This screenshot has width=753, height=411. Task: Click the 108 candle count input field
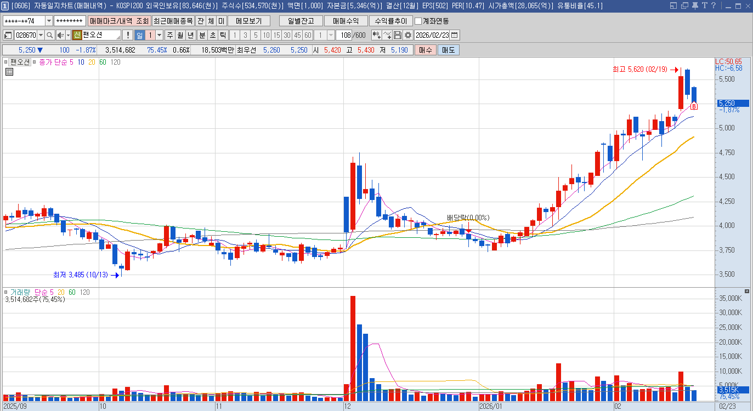(344, 35)
